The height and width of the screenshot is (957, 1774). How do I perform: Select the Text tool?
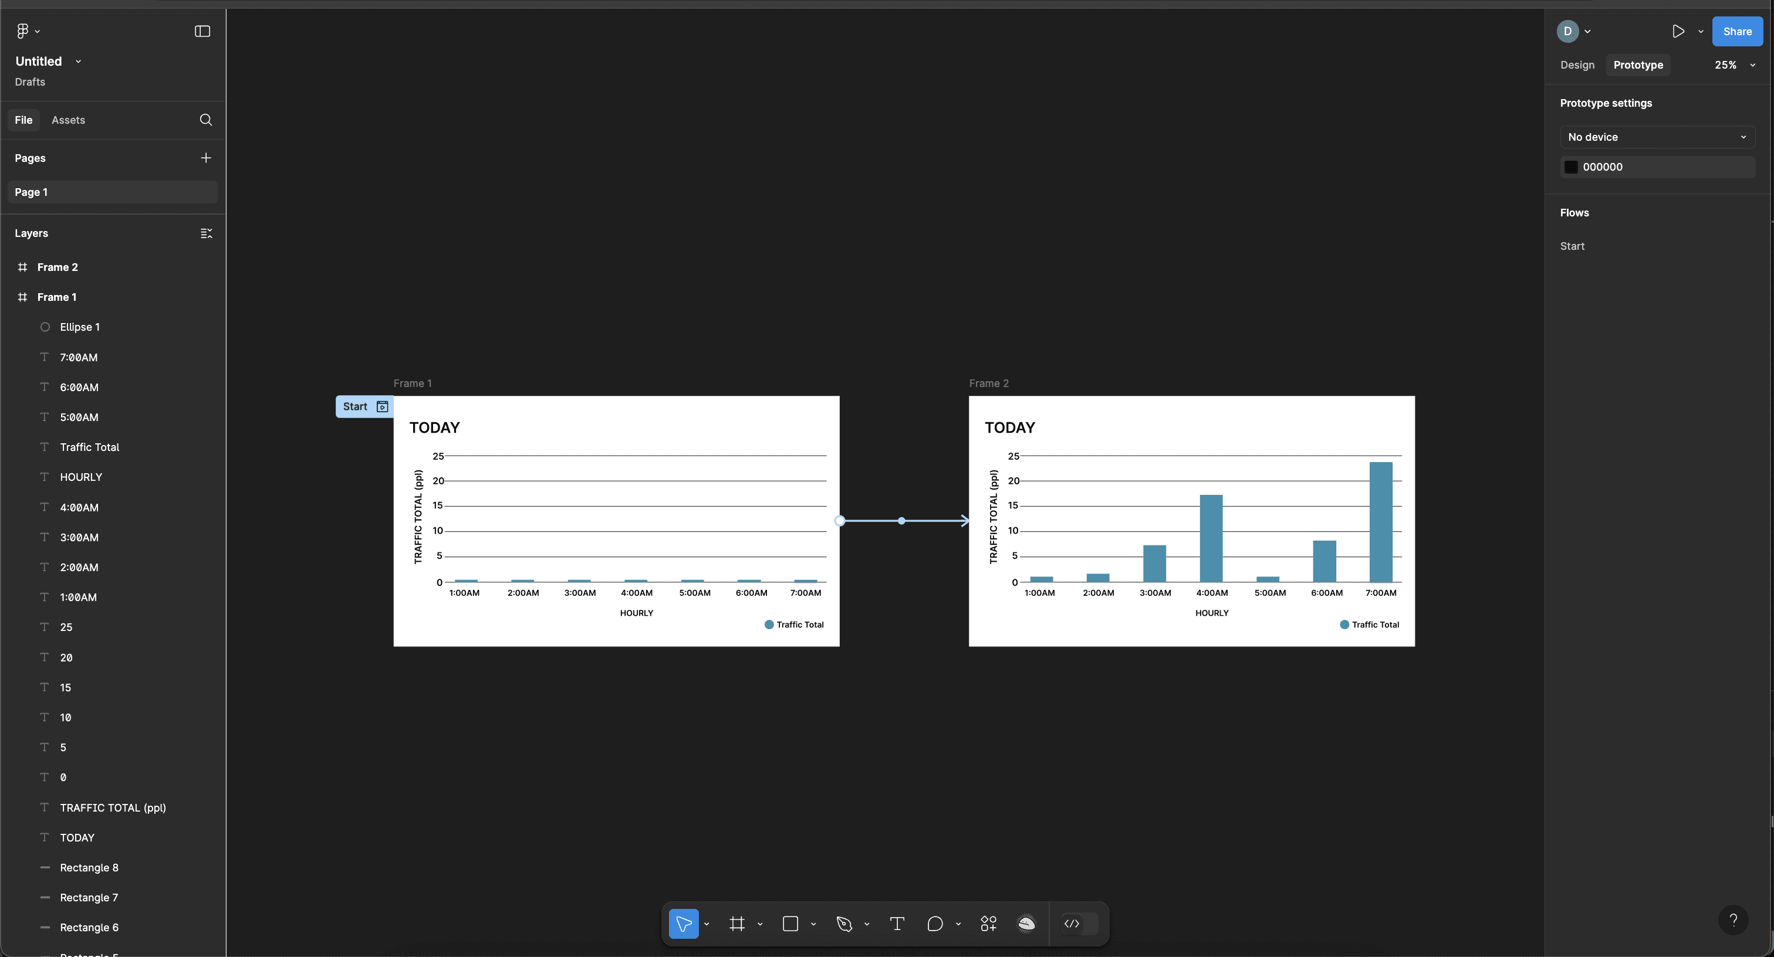point(897,924)
